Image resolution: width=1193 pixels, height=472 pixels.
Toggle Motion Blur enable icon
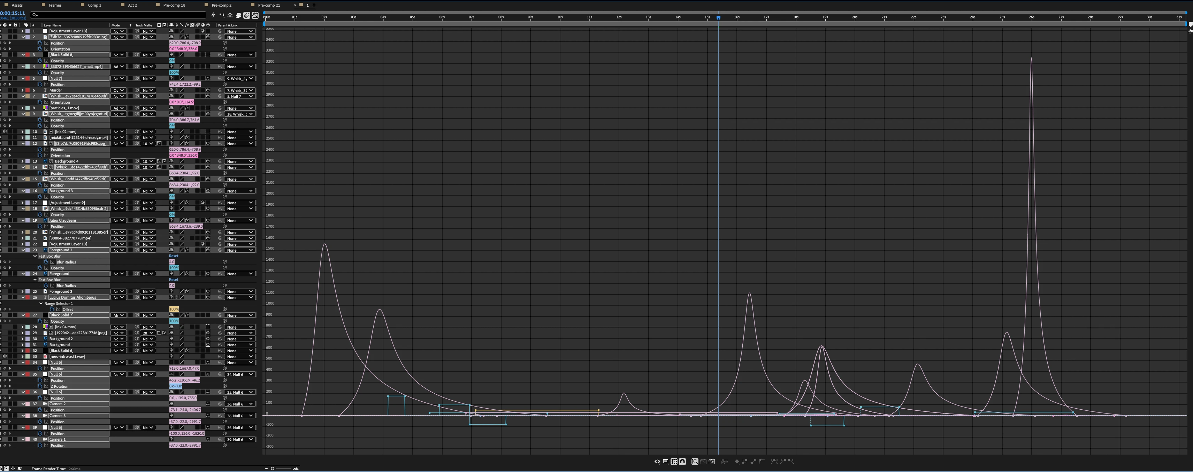247,15
